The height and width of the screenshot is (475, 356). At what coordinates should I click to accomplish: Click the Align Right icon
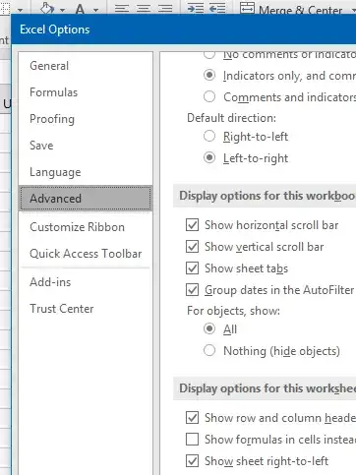tap(165, 8)
